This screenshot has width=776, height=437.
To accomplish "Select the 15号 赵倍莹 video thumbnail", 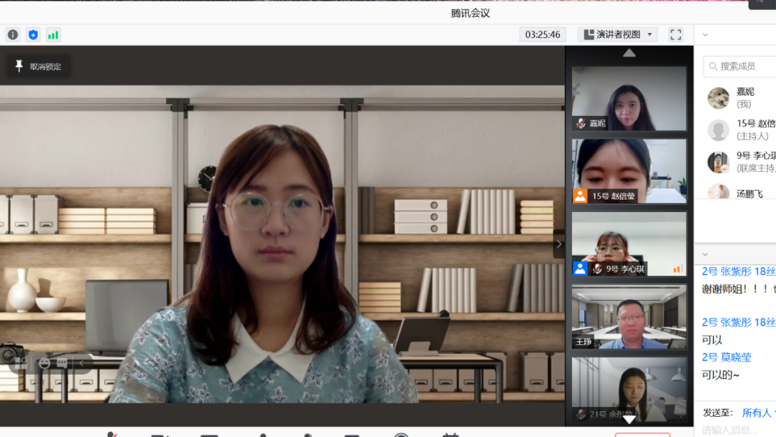I will click(x=629, y=171).
